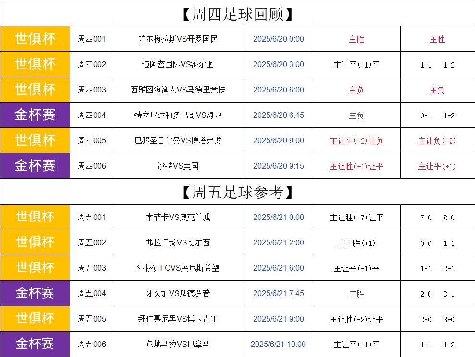This screenshot has height=357, width=475.
Task: Click match number 周五003
Action: pos(91,268)
